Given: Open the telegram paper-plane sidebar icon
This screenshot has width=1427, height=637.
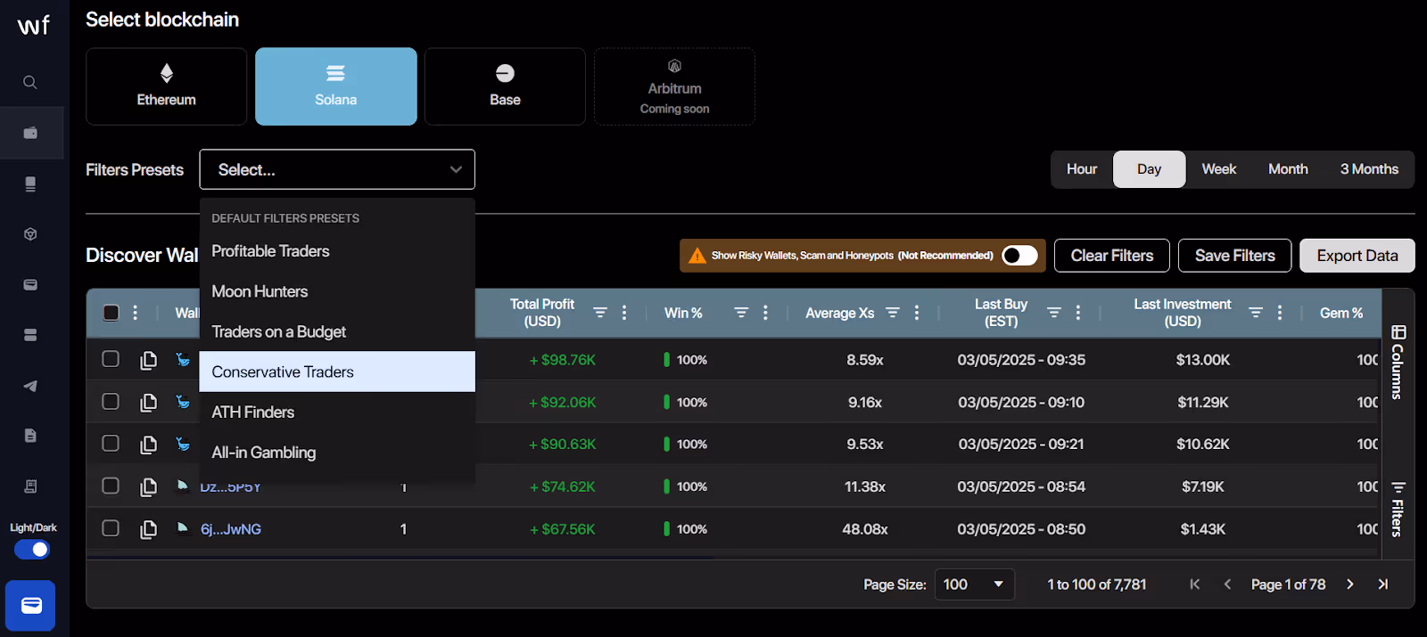Looking at the screenshot, I should [30, 386].
